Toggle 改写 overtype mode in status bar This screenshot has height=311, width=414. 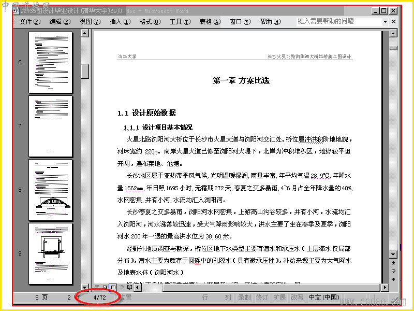(297, 298)
